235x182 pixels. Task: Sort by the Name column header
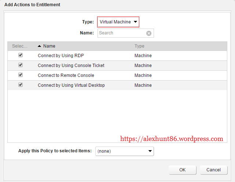[49, 46]
